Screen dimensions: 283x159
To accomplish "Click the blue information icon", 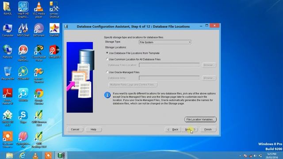I will pyautogui.click(x=107, y=95).
